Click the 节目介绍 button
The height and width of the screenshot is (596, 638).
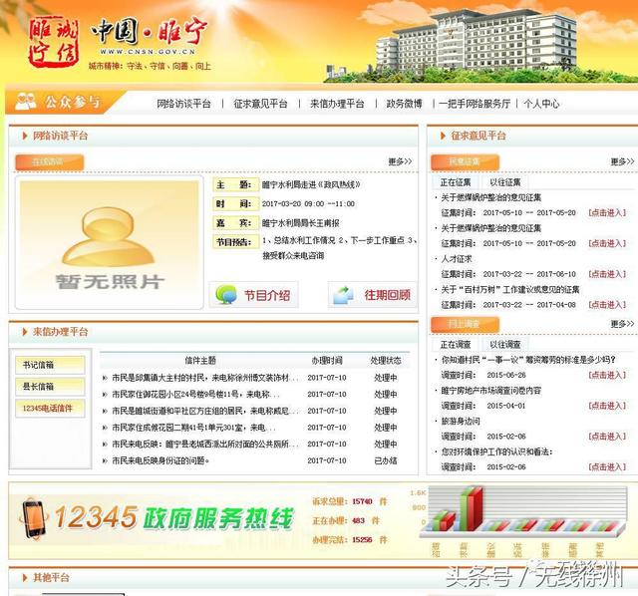[254, 295]
